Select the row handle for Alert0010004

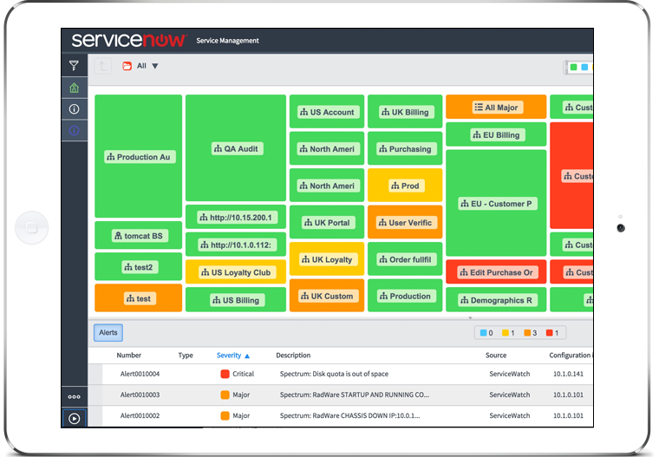click(x=95, y=374)
